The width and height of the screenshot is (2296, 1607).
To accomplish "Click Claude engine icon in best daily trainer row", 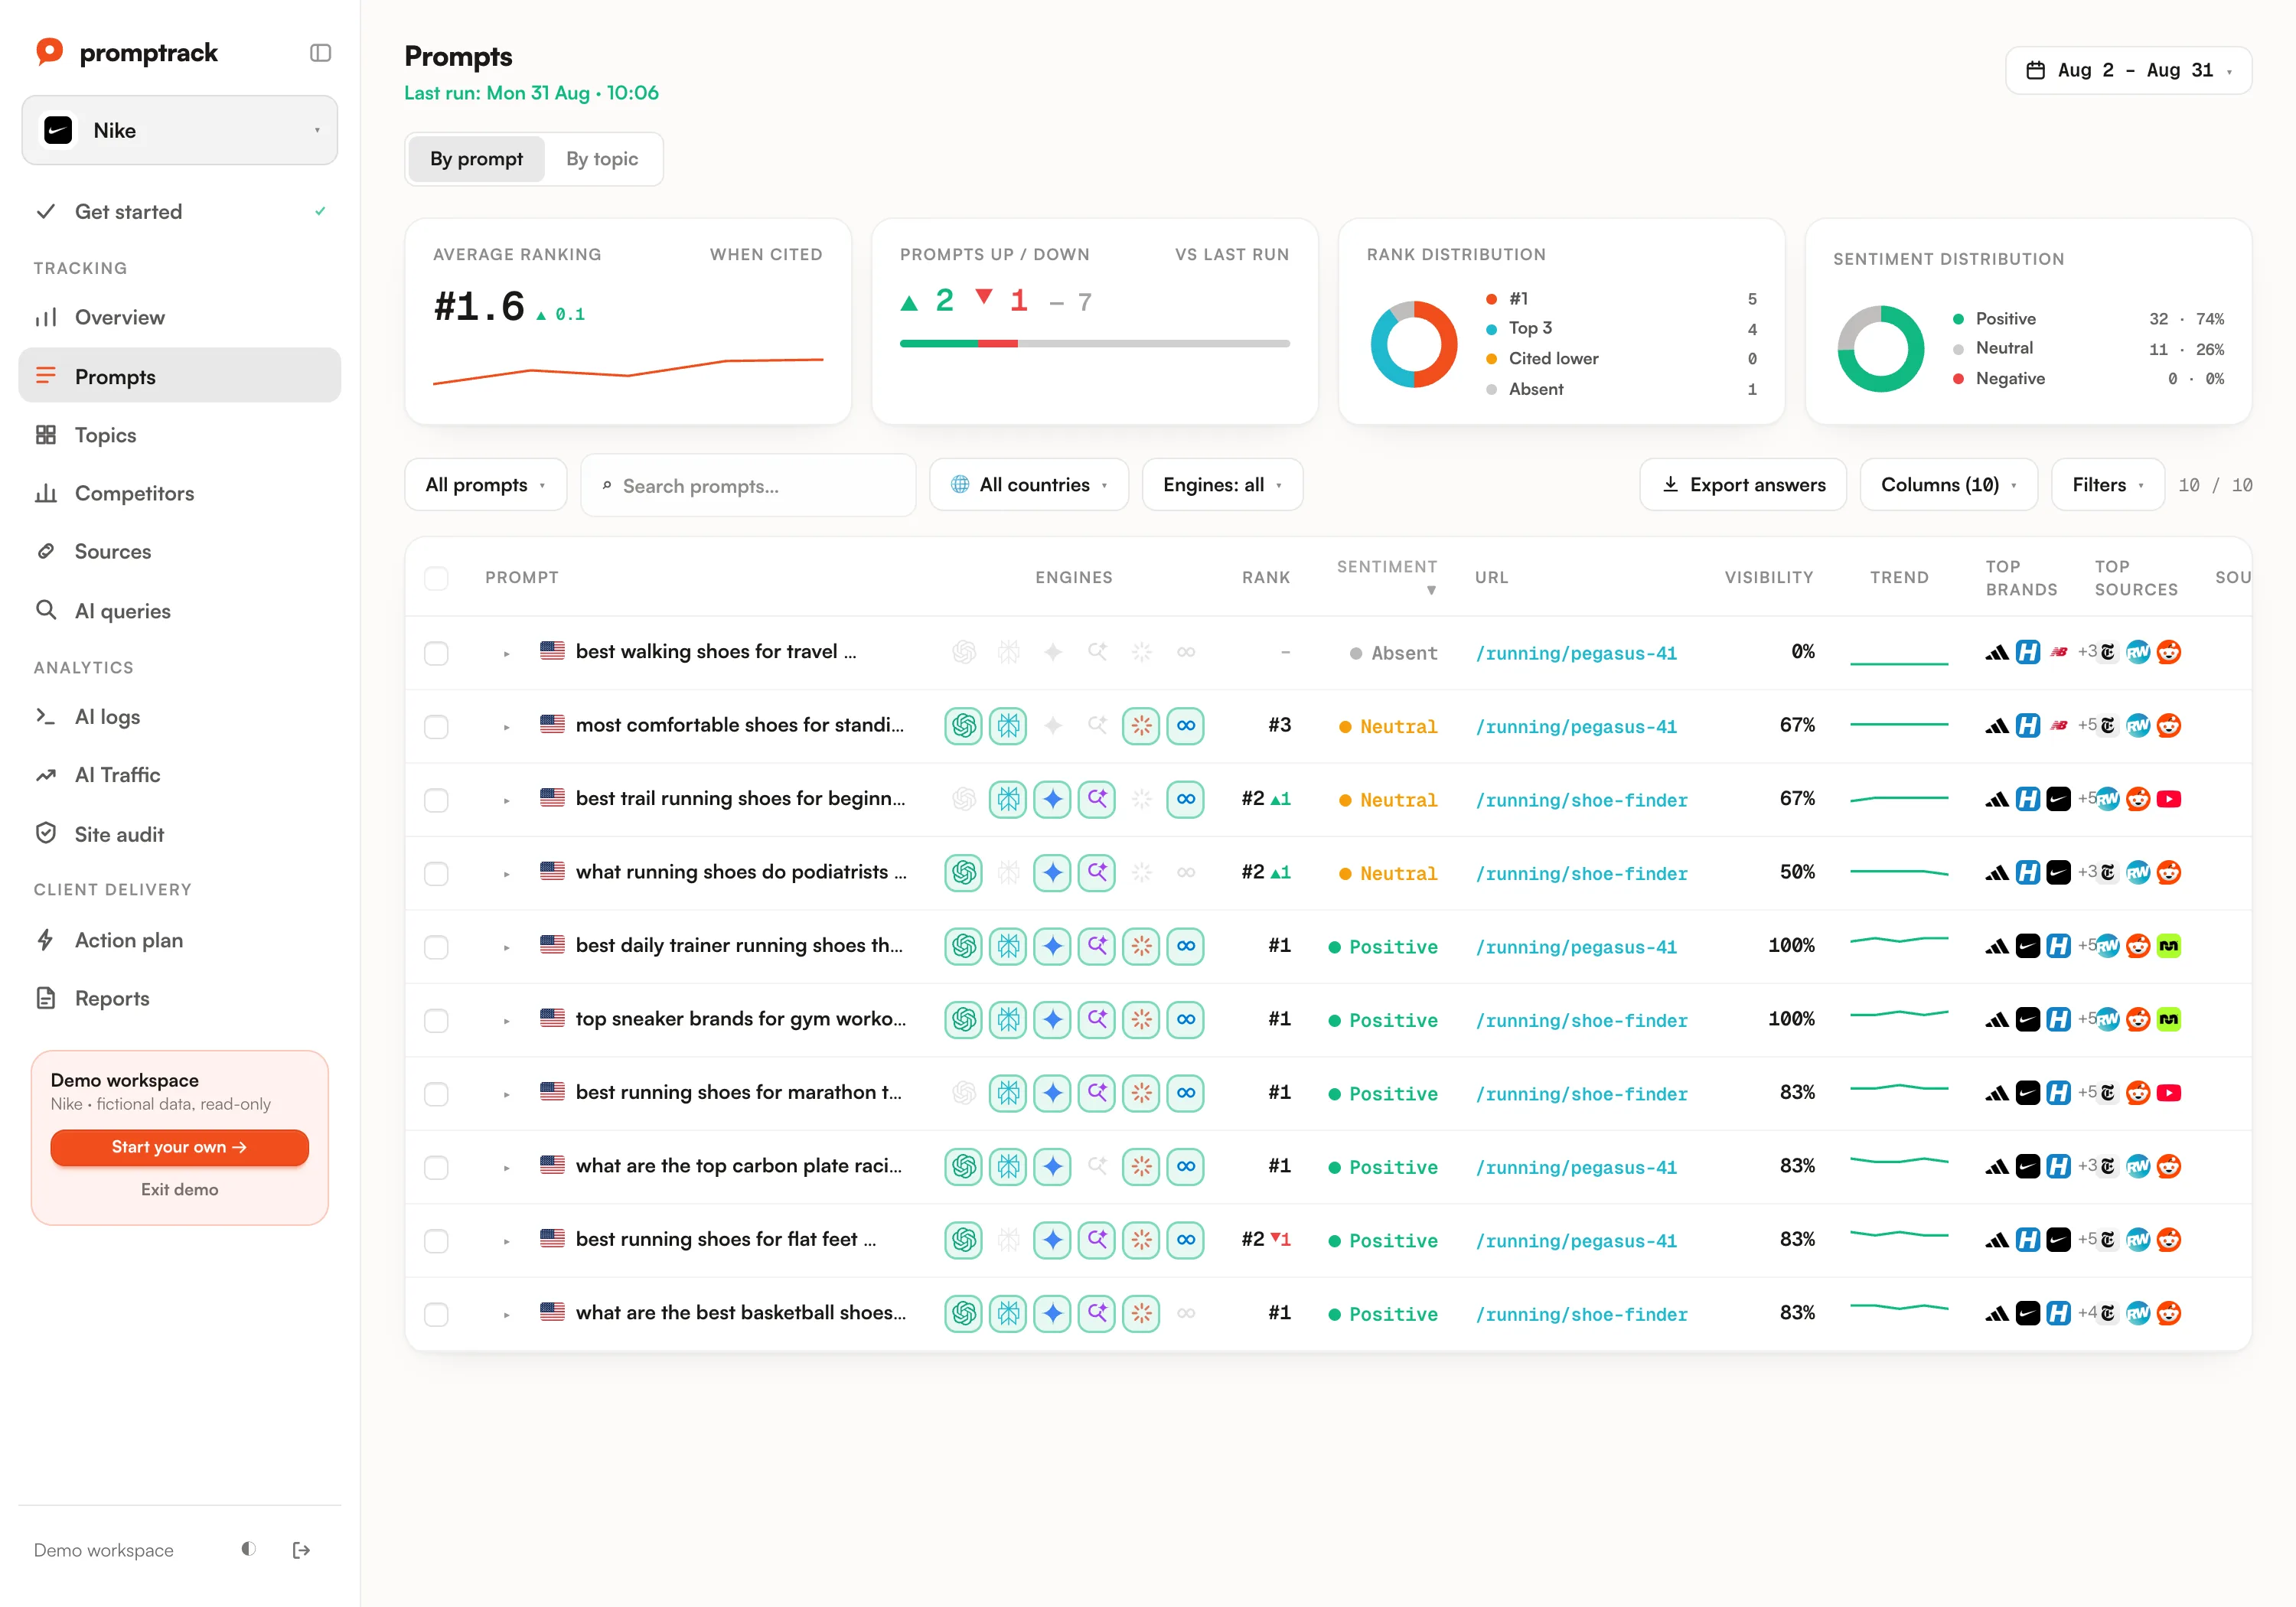I will (1141, 946).
